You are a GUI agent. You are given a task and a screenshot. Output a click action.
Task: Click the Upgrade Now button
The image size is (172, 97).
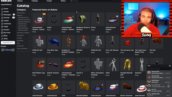point(8,43)
